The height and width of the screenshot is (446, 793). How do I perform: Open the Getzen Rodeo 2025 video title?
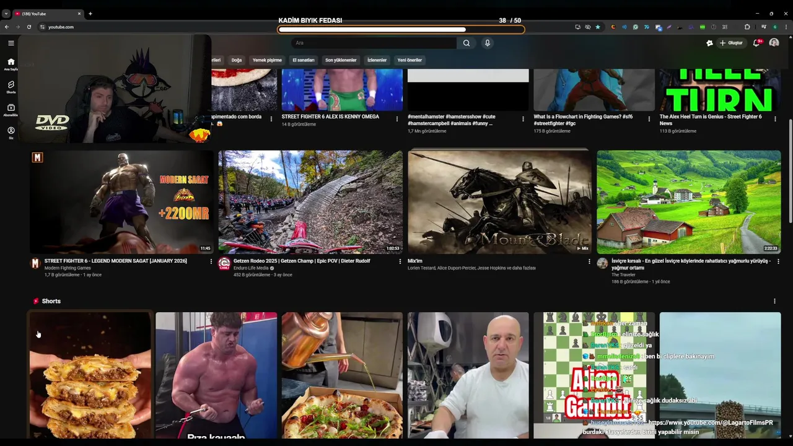coord(302,261)
